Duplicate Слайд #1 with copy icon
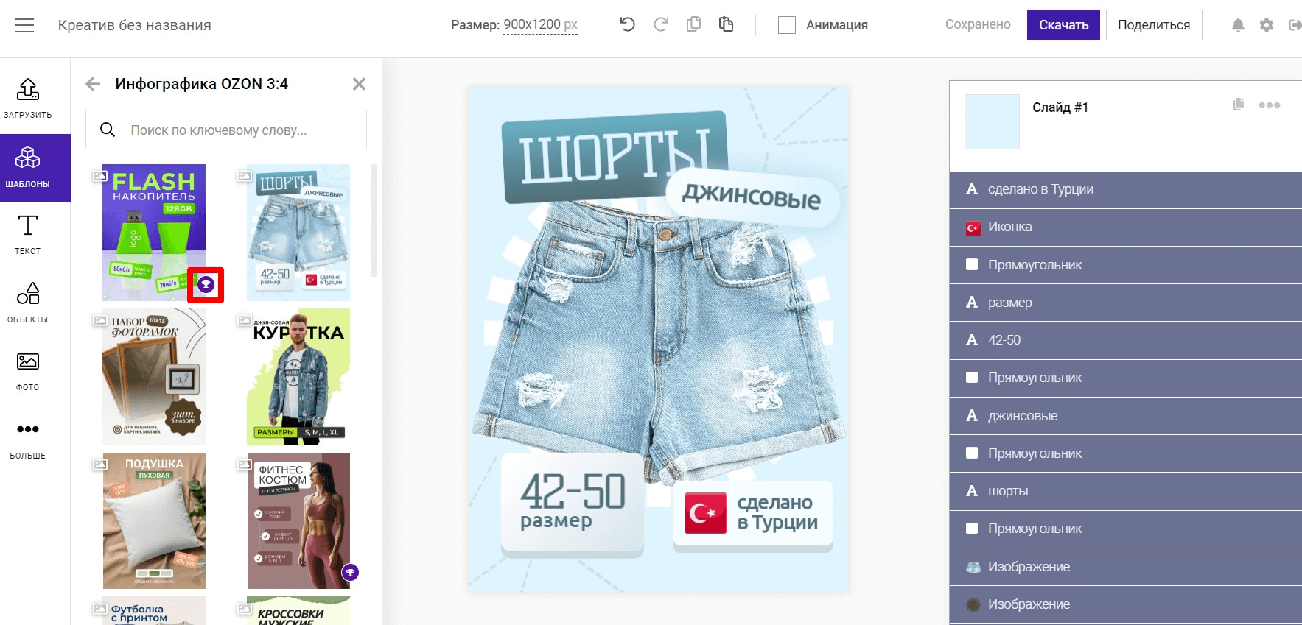1302x625 pixels. point(1238,105)
